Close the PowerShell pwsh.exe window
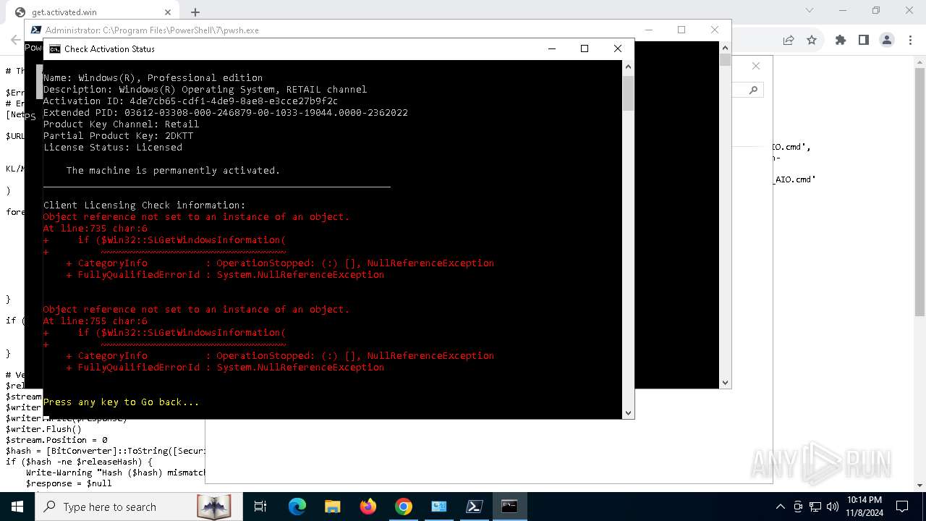Image resolution: width=926 pixels, height=521 pixels. tap(715, 30)
